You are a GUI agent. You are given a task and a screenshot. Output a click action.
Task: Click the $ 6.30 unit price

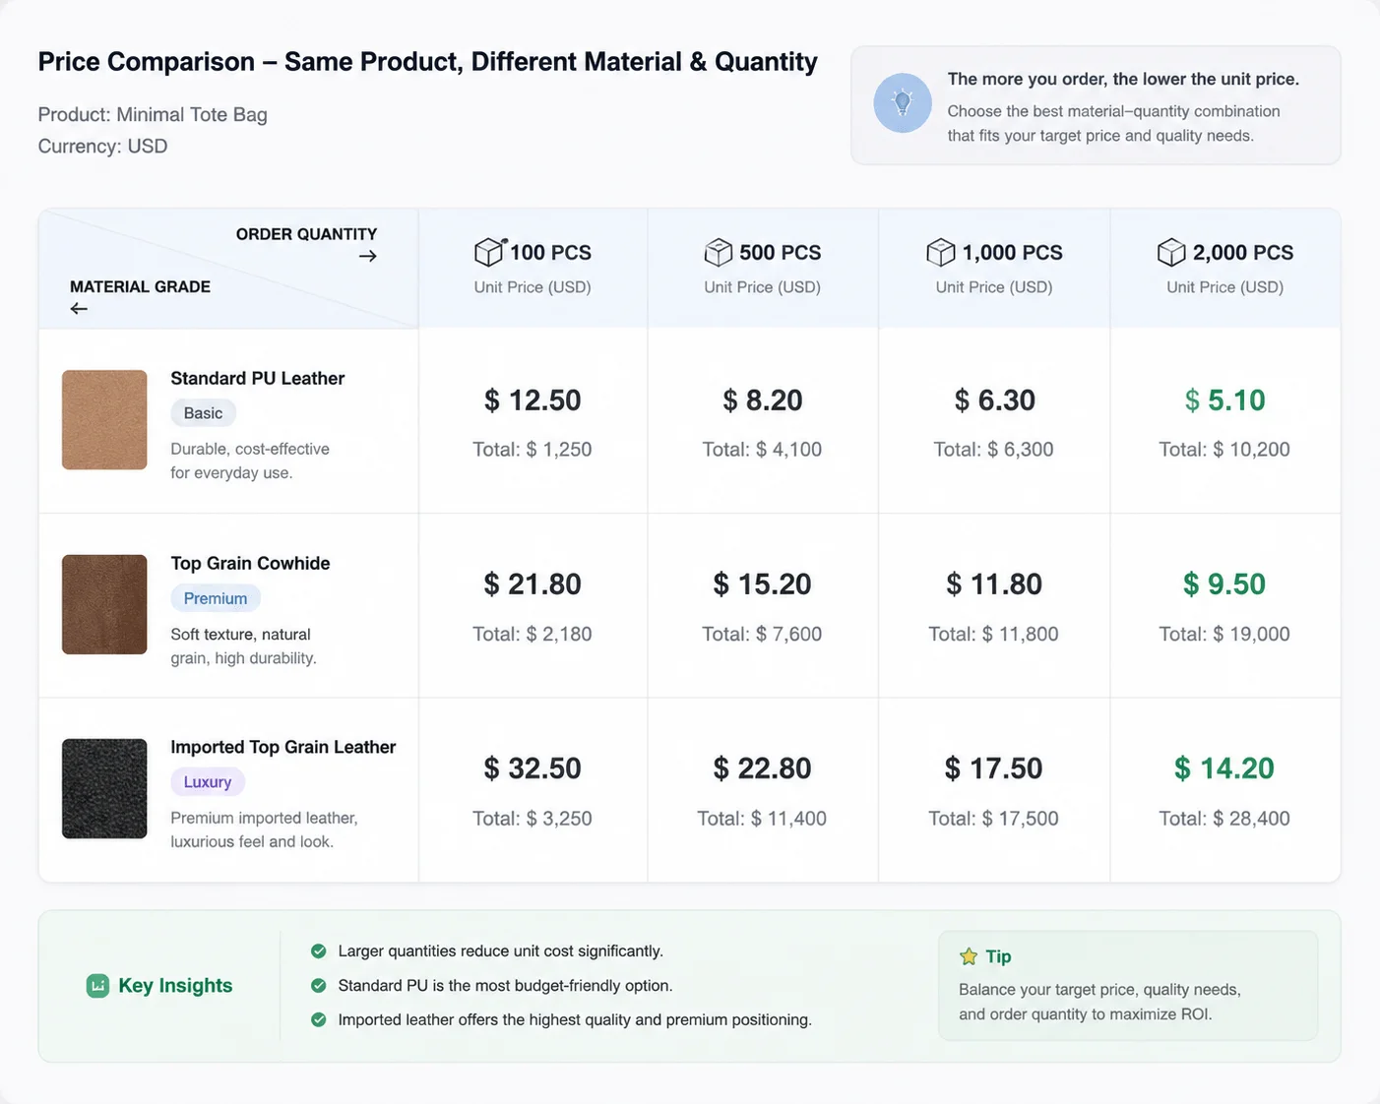(x=994, y=400)
